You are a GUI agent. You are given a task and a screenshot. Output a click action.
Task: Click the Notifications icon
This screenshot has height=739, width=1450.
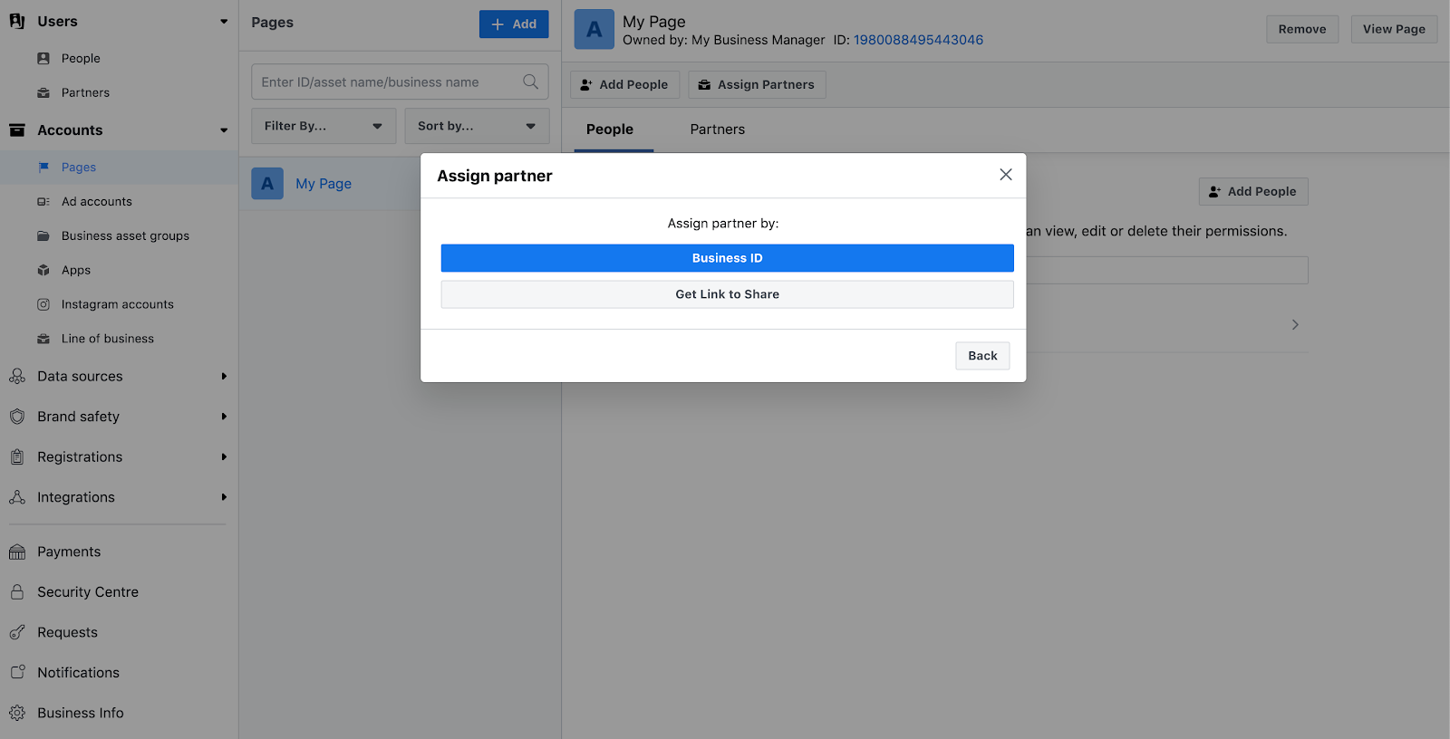17,672
